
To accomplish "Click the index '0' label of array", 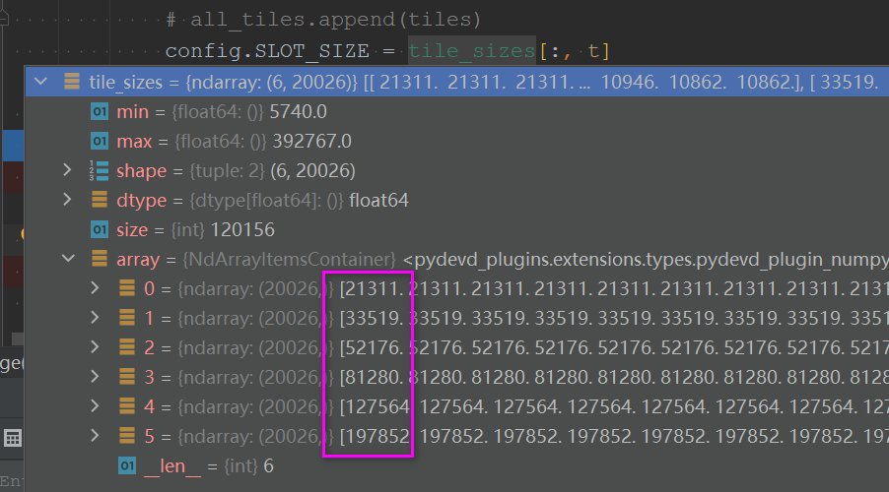I will (149, 288).
